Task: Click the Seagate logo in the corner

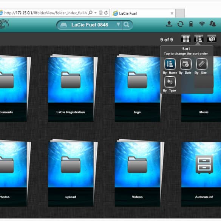Action: 4,24
